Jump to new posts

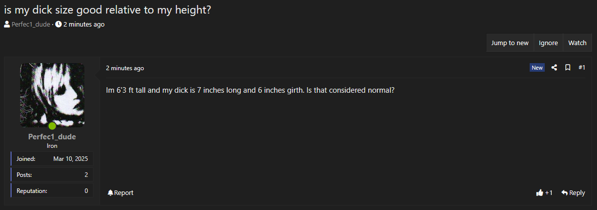[x=510, y=43]
